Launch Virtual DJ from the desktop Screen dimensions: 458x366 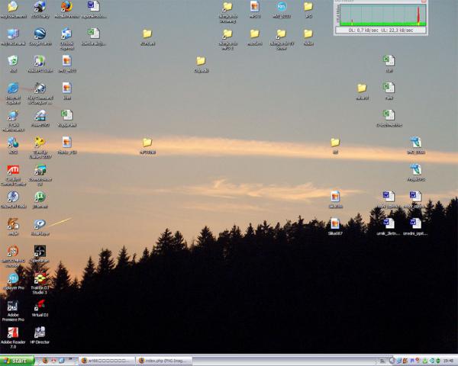coord(40,307)
